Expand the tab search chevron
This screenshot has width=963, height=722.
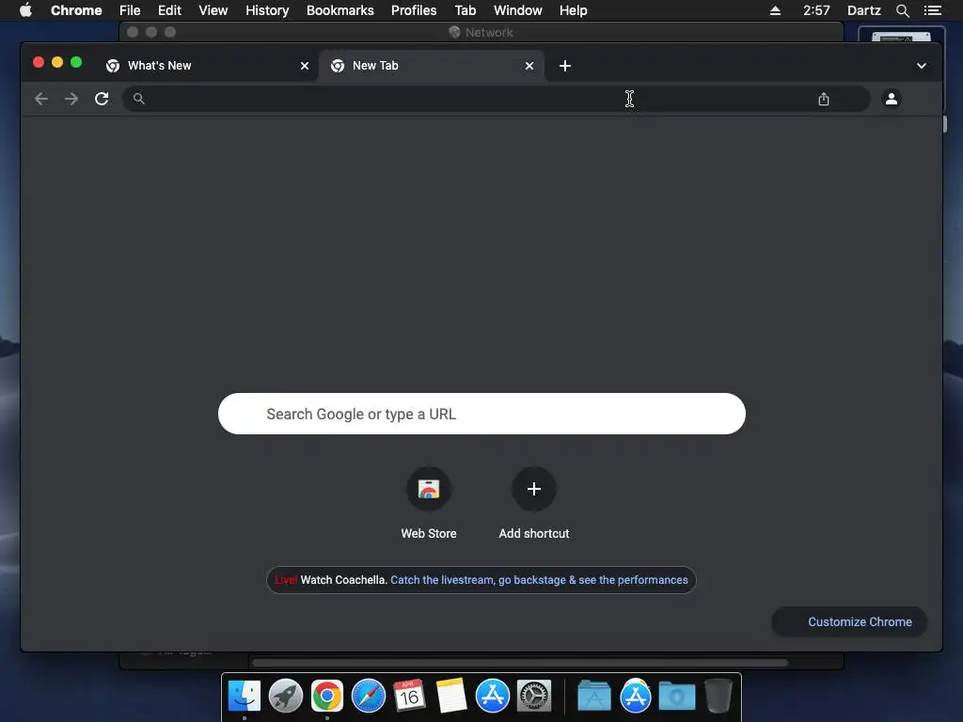pos(922,66)
